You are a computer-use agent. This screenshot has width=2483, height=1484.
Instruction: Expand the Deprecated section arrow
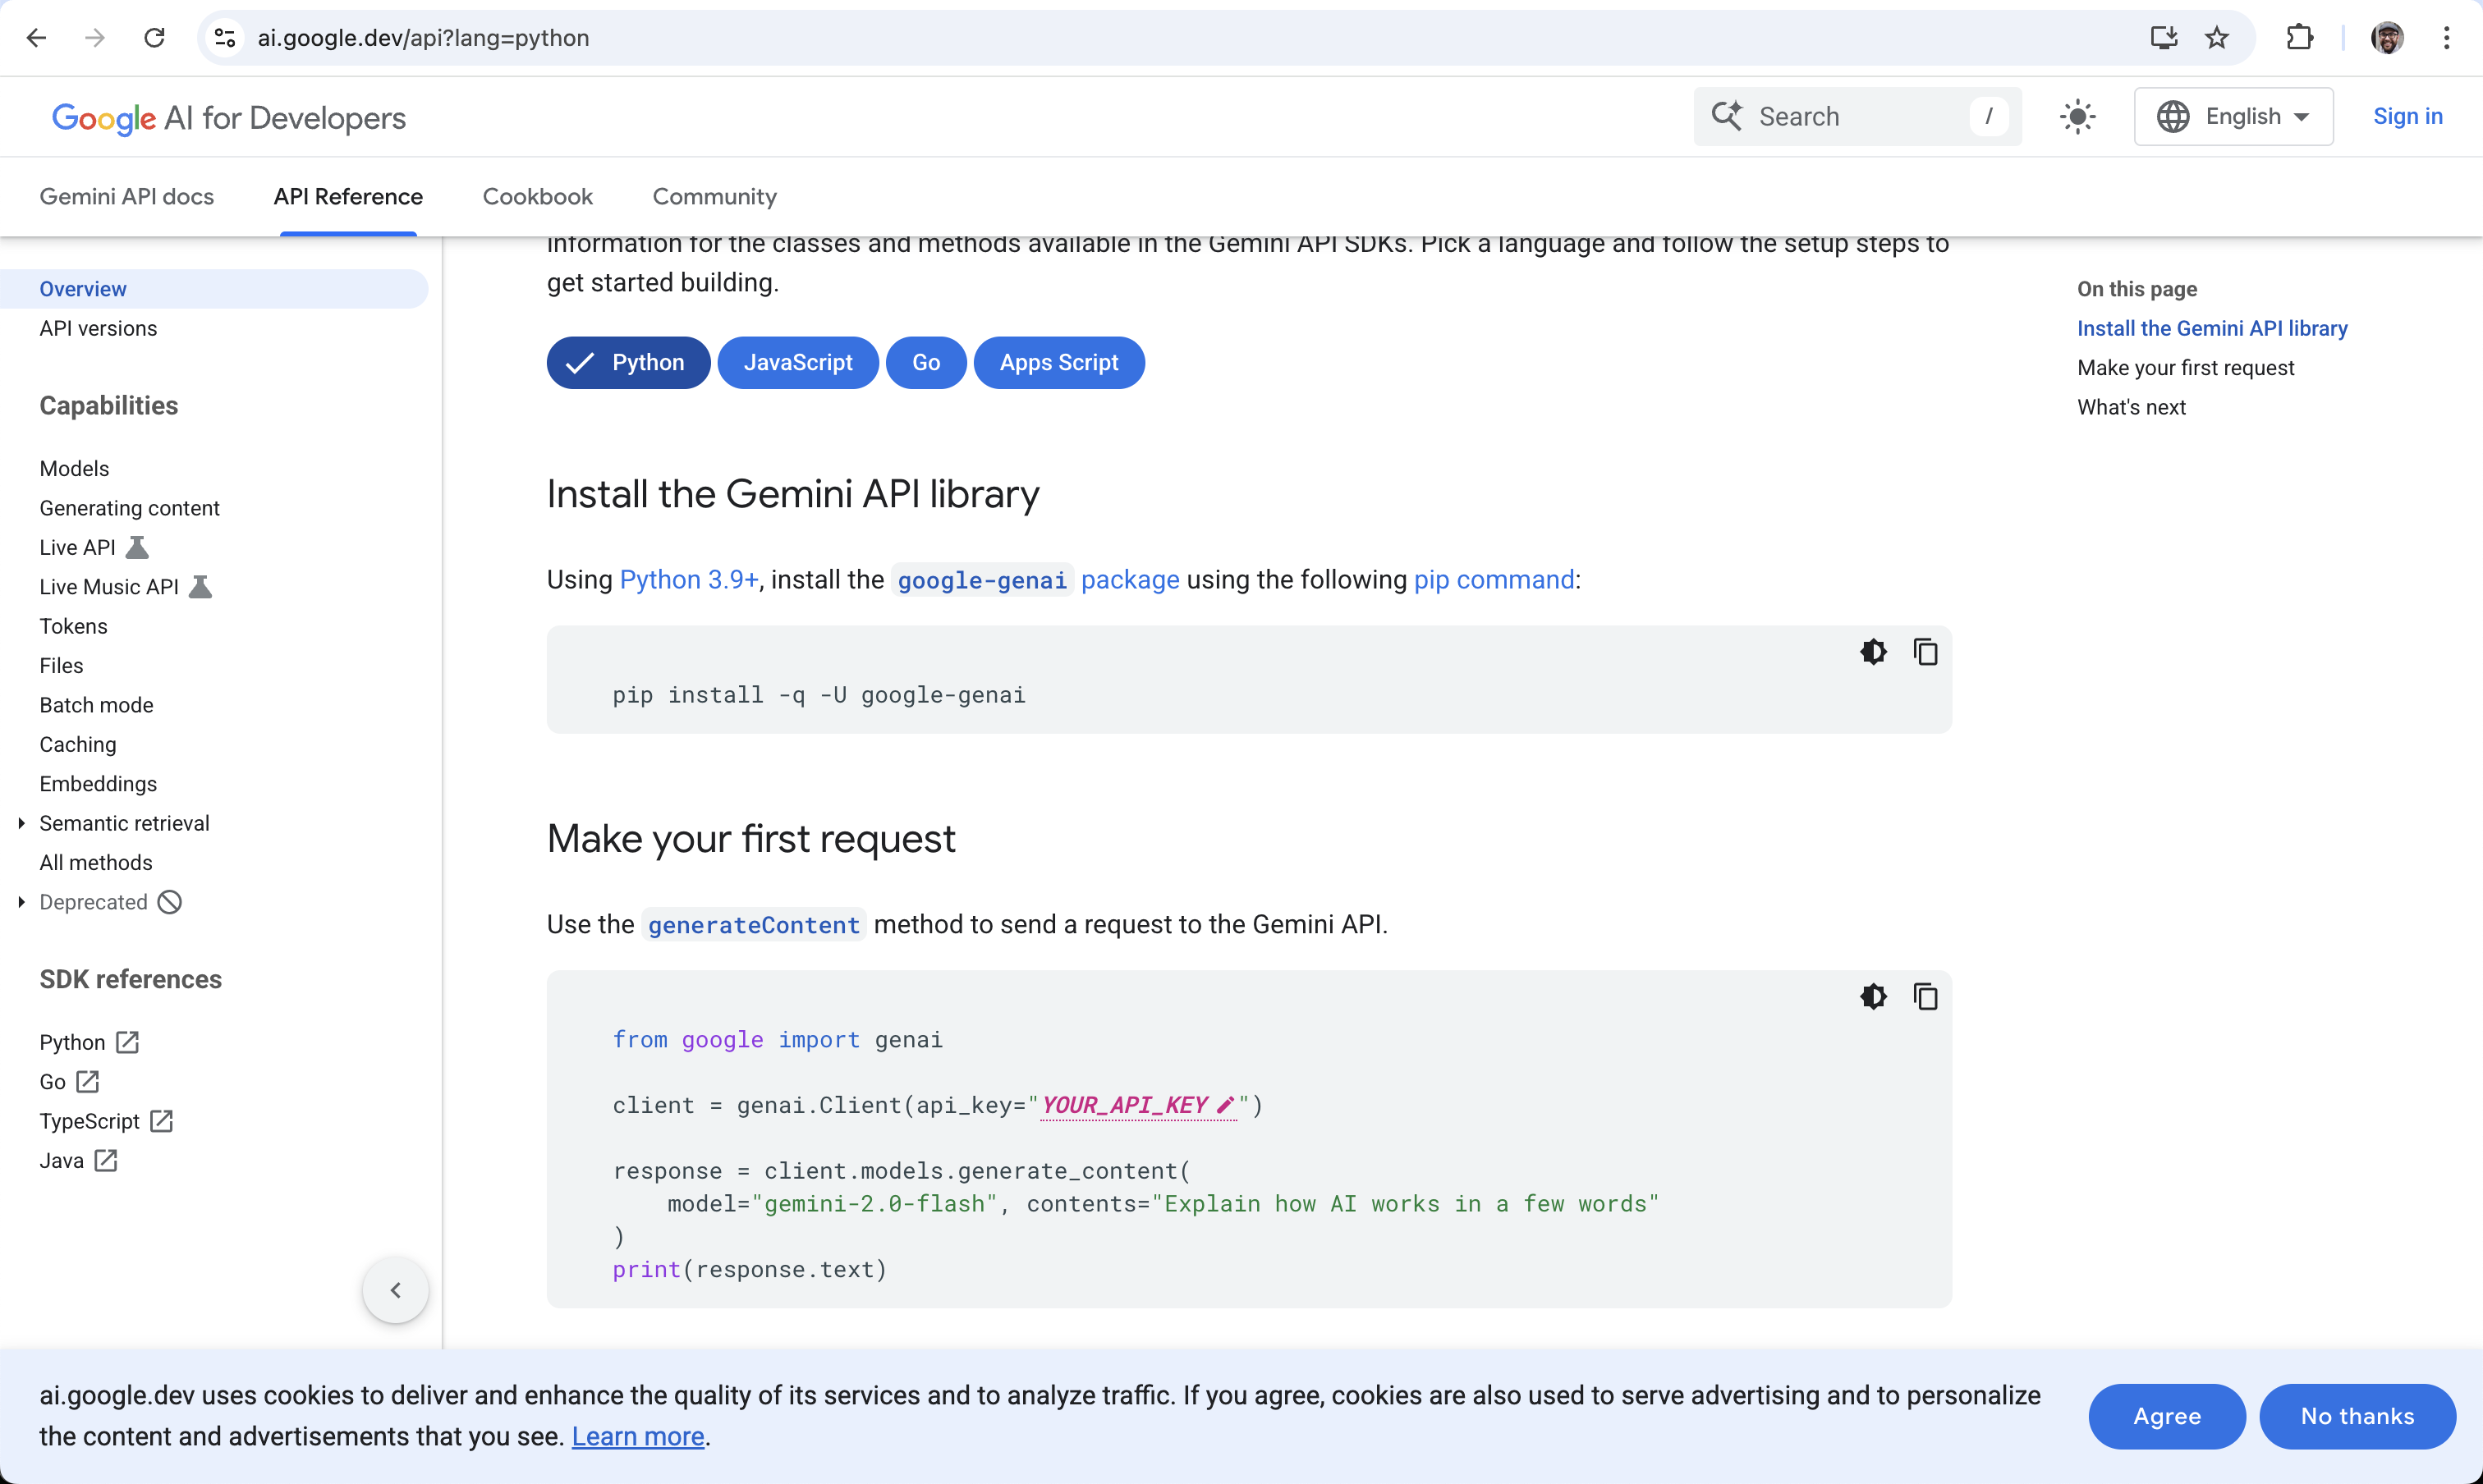click(x=21, y=902)
